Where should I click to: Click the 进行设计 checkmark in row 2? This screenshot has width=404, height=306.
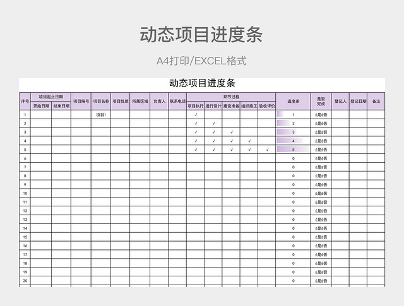click(x=213, y=124)
